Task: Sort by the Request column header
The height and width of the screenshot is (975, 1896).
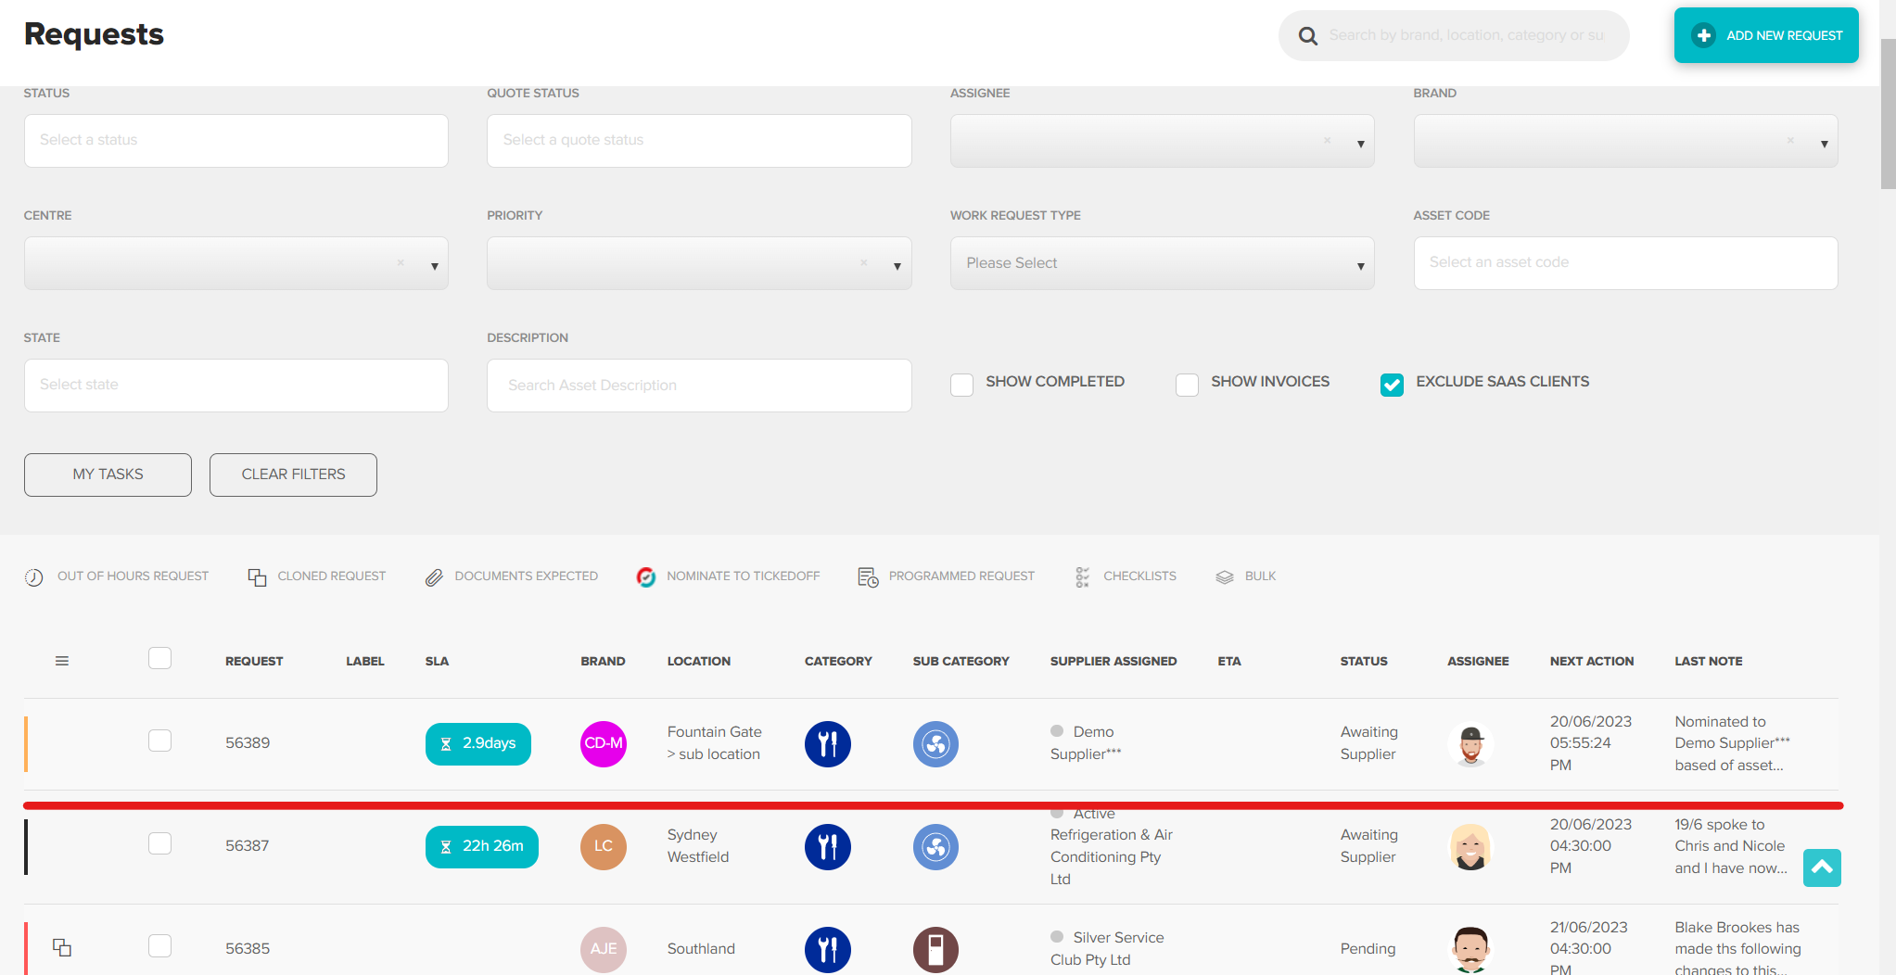Action: [x=254, y=662]
